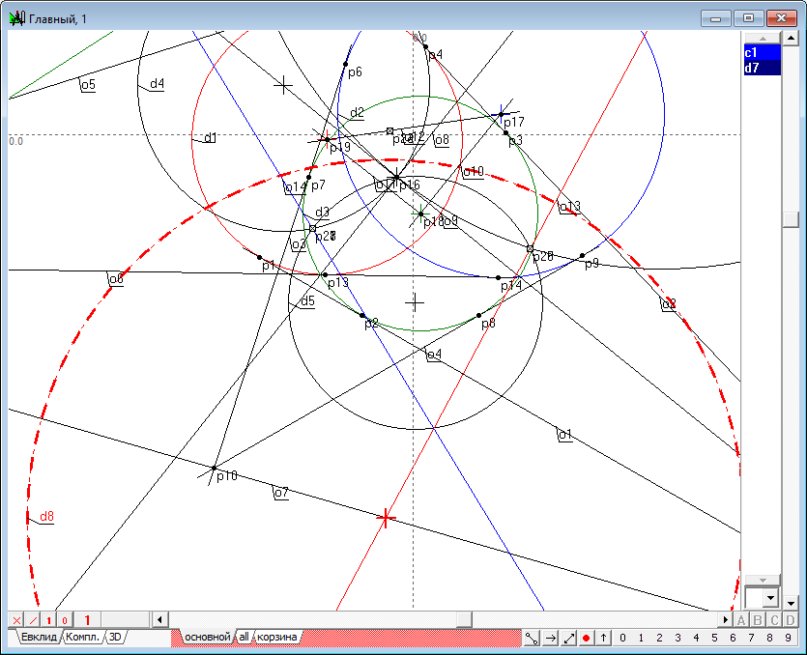Click the red X button in bottom toolbar
Viewport: 807px width, 655px height.
(x=16, y=620)
